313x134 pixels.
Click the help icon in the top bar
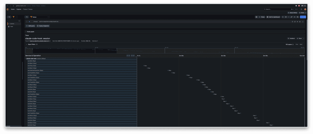click(301, 9)
